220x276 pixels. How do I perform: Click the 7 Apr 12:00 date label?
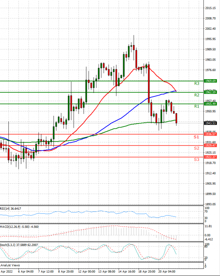46,272
